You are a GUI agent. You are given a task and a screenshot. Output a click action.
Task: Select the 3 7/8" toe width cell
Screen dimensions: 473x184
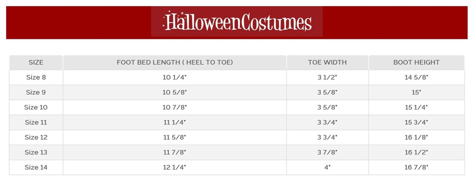coord(327,152)
